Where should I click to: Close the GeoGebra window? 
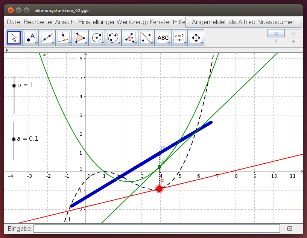pos(11,10)
